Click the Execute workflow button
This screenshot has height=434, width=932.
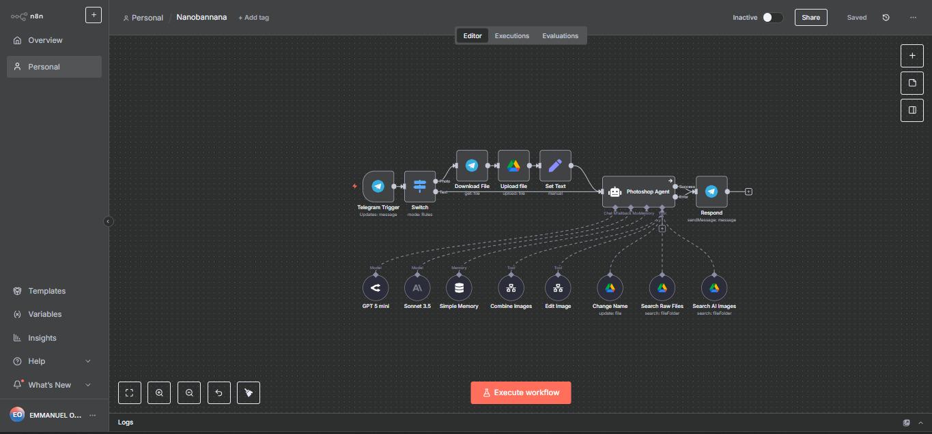pyautogui.click(x=520, y=392)
